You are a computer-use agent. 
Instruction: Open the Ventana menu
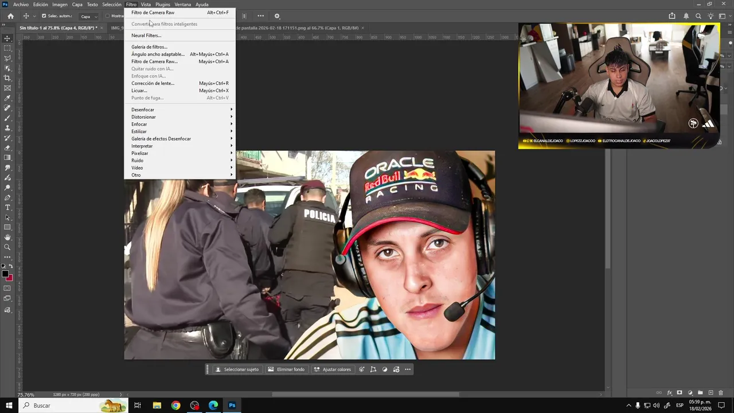coord(183,5)
